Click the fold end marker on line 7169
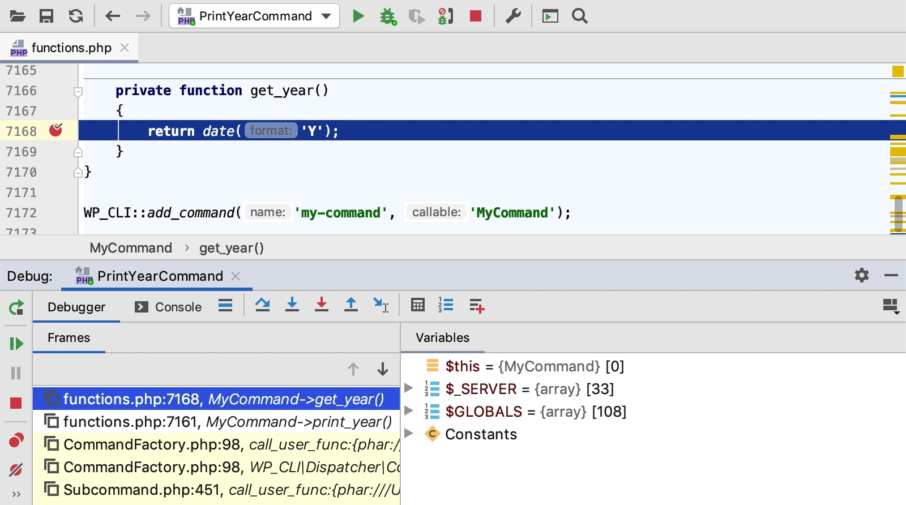This screenshot has height=505, width=906. 78,152
